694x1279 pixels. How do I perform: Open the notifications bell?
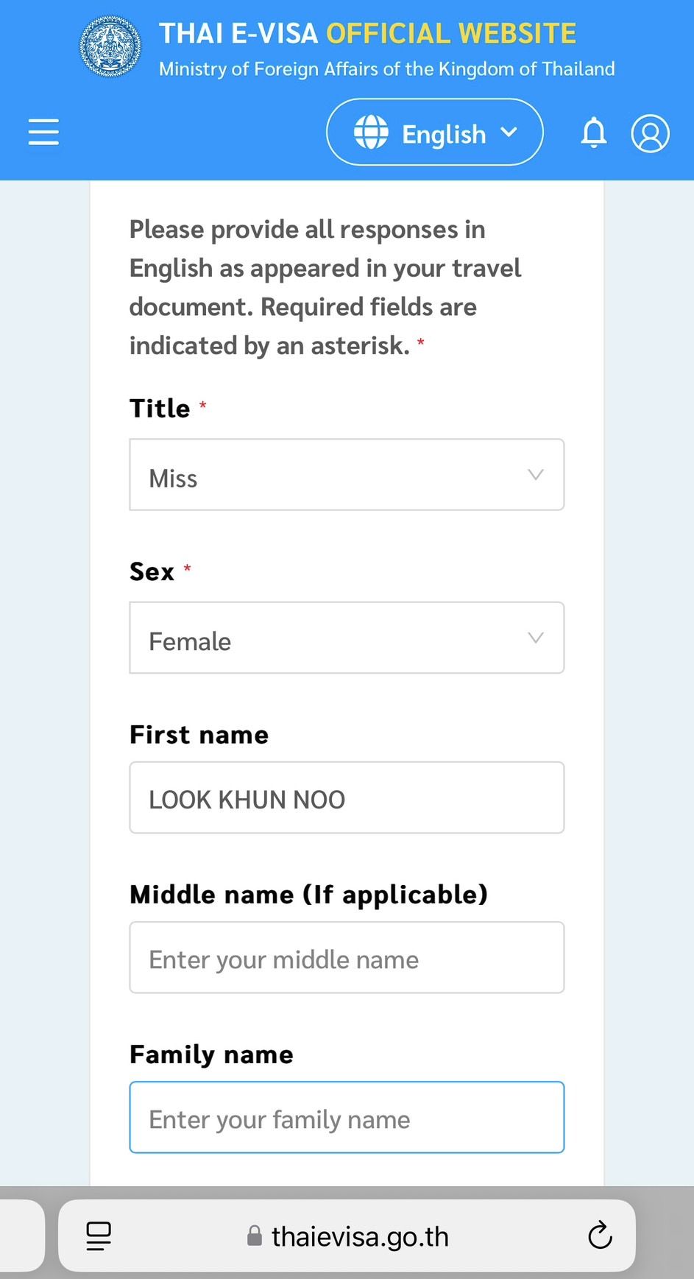[x=594, y=133]
